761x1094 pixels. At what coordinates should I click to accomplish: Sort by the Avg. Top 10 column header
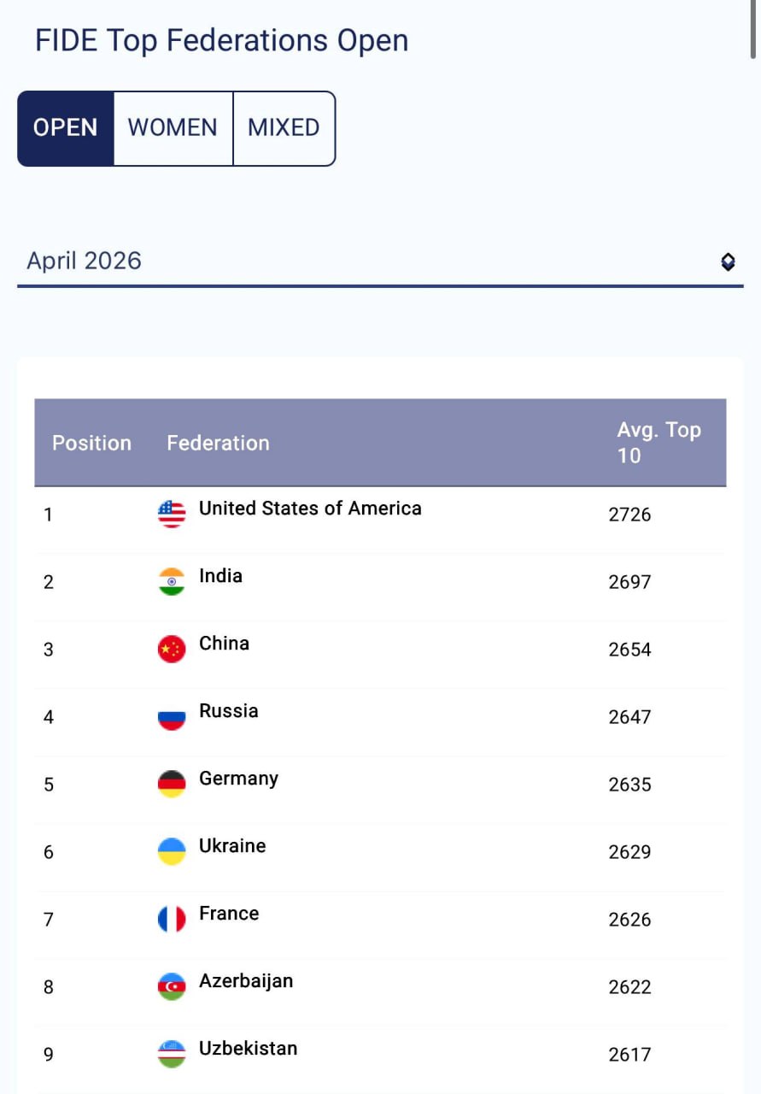tap(659, 443)
